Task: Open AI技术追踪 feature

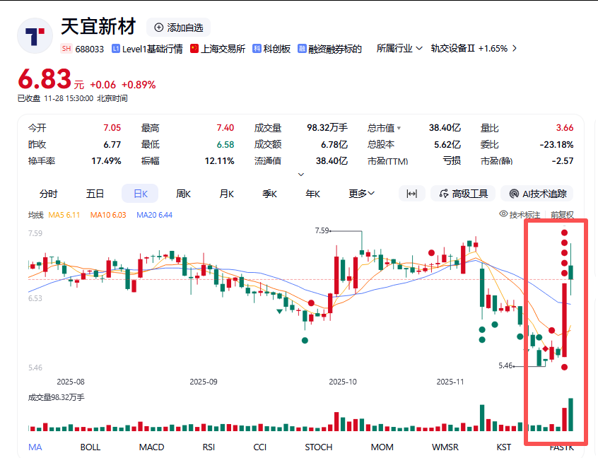Action: (537, 194)
